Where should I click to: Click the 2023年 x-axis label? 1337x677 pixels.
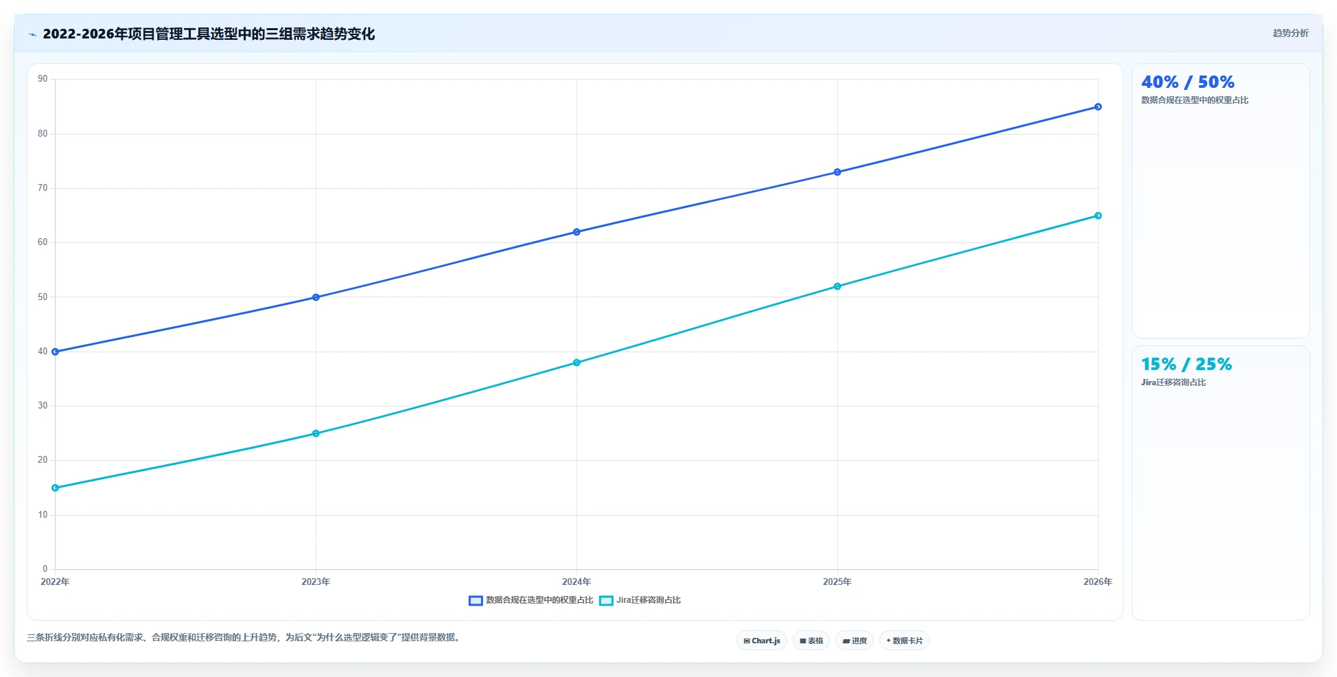(x=316, y=582)
